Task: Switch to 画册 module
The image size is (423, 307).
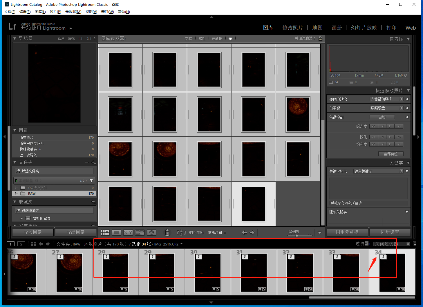Action: [x=337, y=28]
